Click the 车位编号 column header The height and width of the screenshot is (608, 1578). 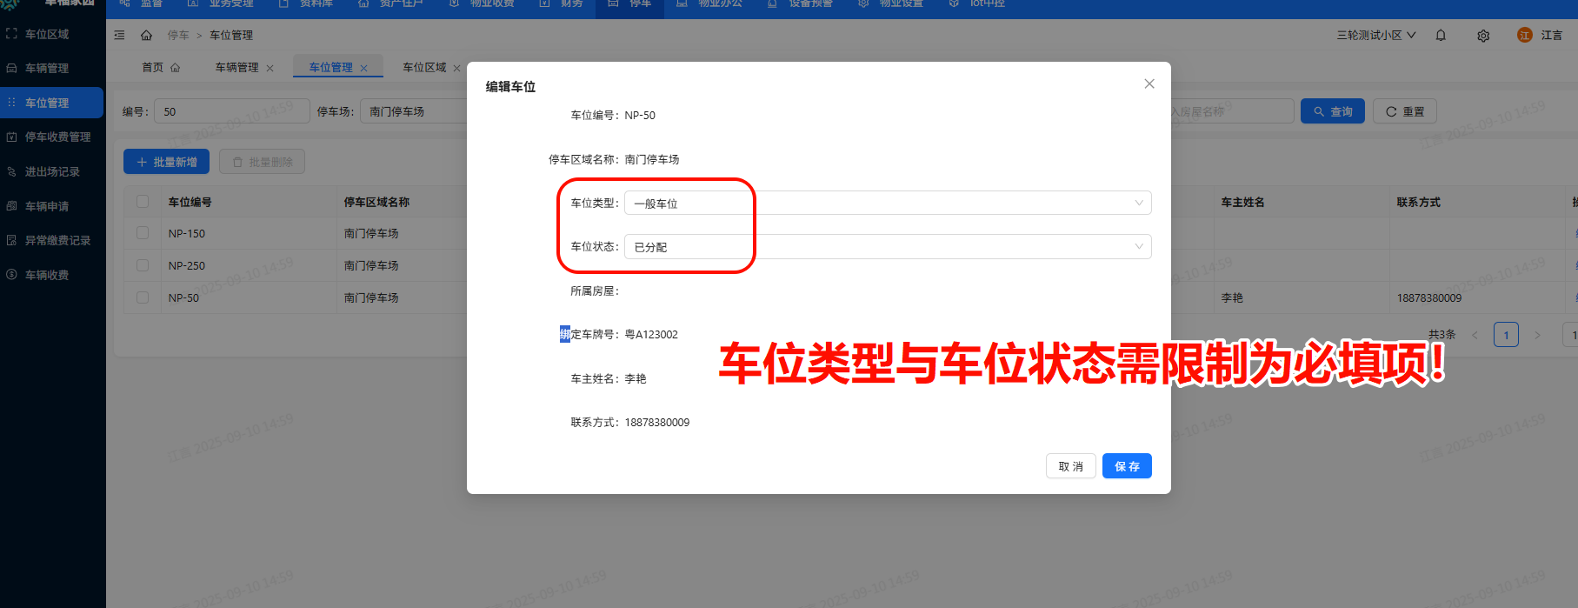click(x=190, y=202)
